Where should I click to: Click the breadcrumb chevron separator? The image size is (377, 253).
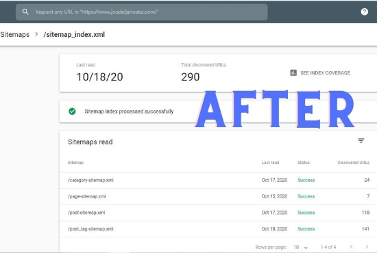click(36, 34)
